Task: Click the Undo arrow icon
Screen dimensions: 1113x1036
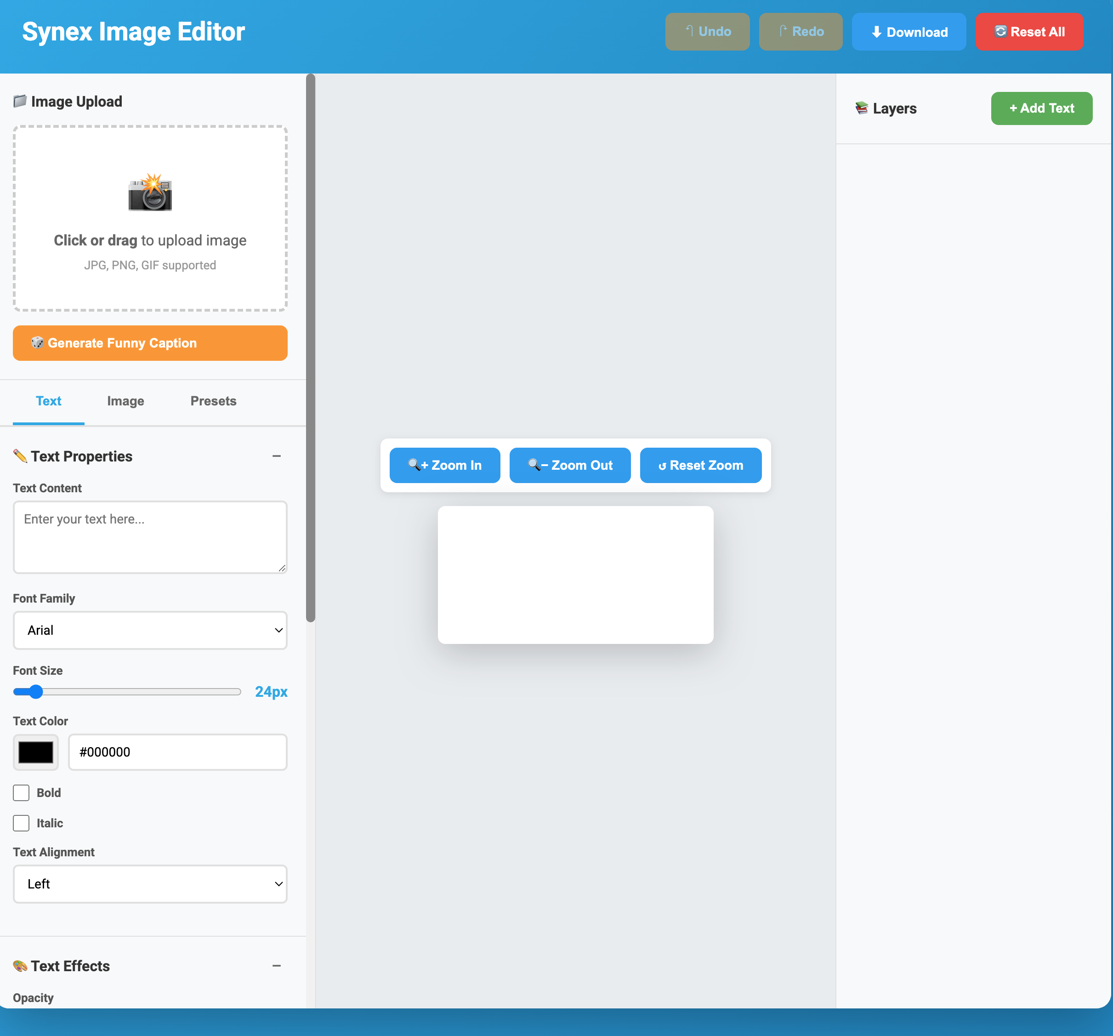Action: point(690,31)
